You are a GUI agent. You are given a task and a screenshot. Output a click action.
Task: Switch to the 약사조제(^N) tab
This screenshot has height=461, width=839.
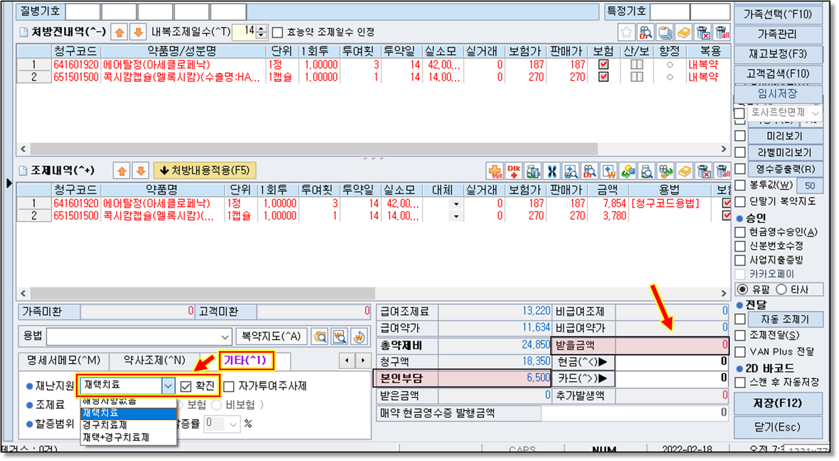coord(154,360)
